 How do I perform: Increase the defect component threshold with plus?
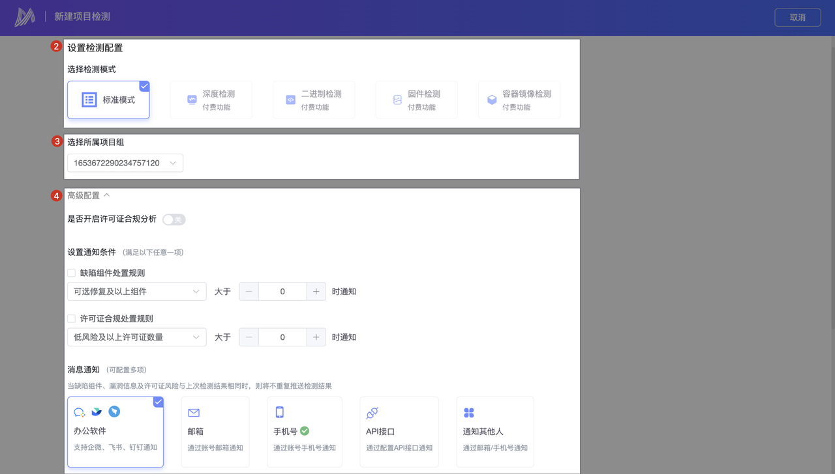[316, 292]
